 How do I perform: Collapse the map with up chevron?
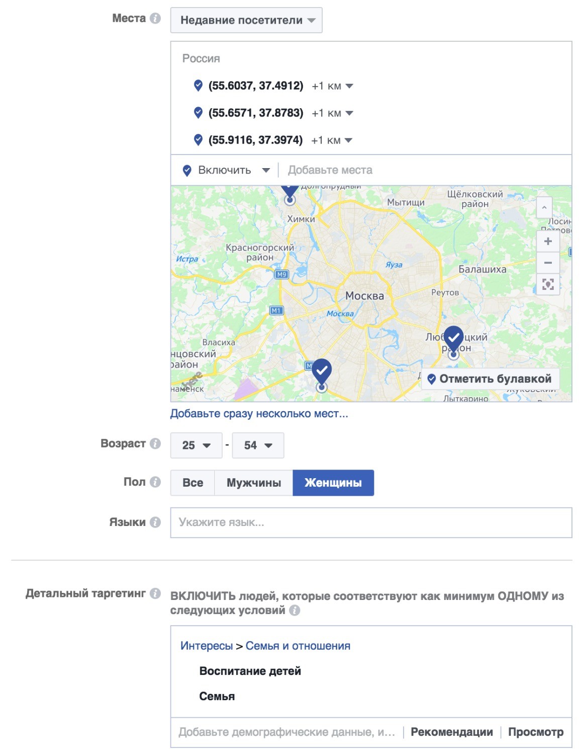(x=544, y=207)
